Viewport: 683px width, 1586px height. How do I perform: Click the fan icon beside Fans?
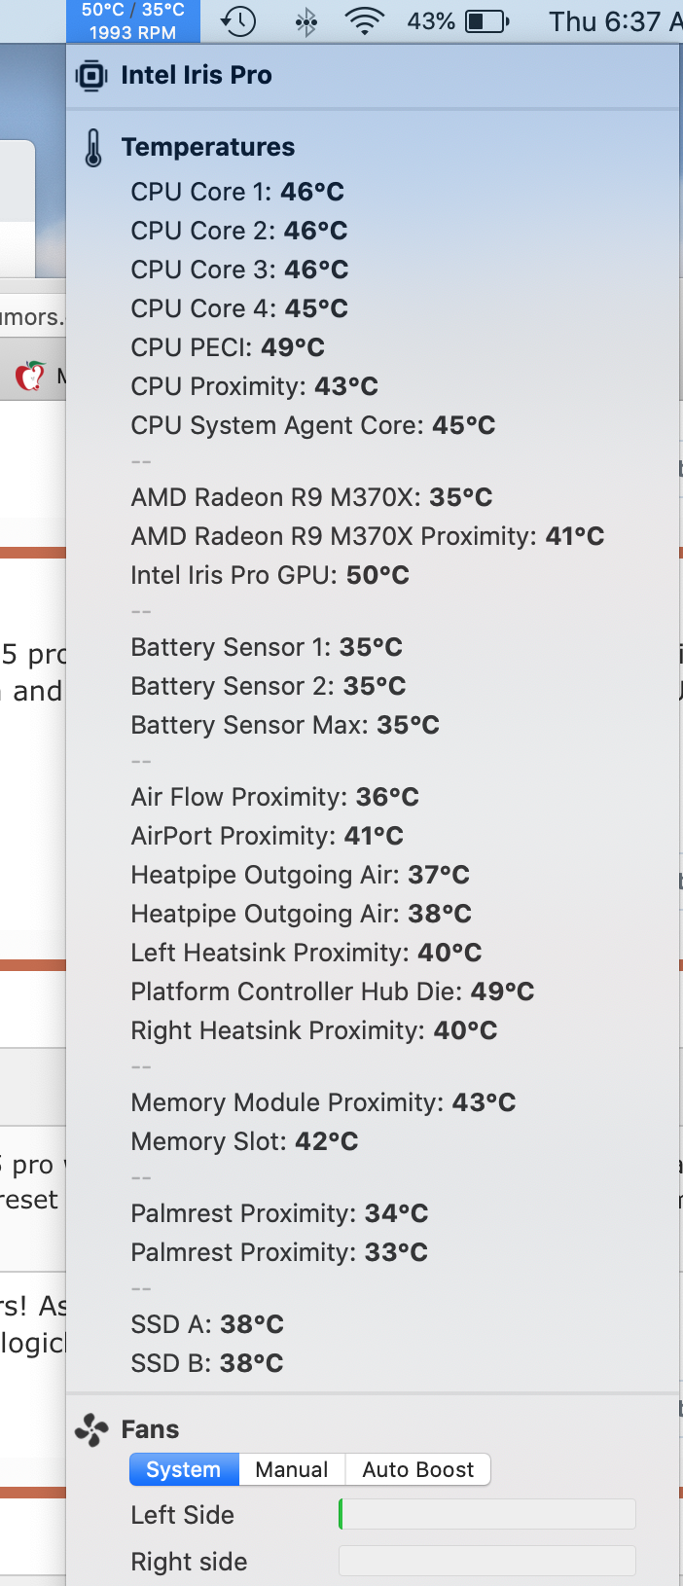click(x=92, y=1429)
